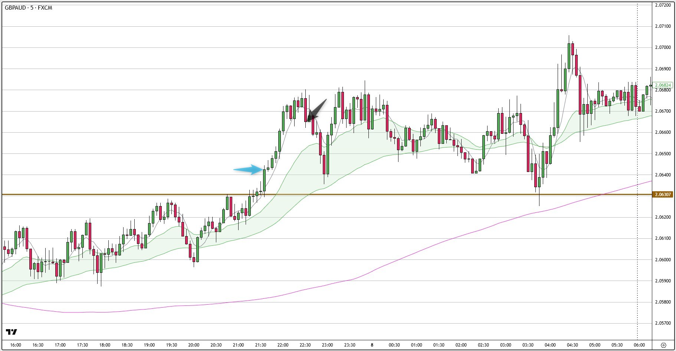Click the 02:30 time axis label
Screen dimensions: 676x351
[483, 345]
